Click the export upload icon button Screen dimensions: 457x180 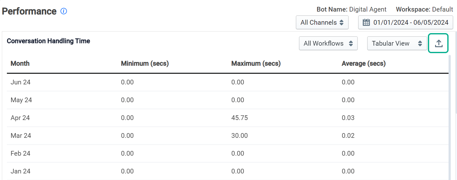click(439, 43)
